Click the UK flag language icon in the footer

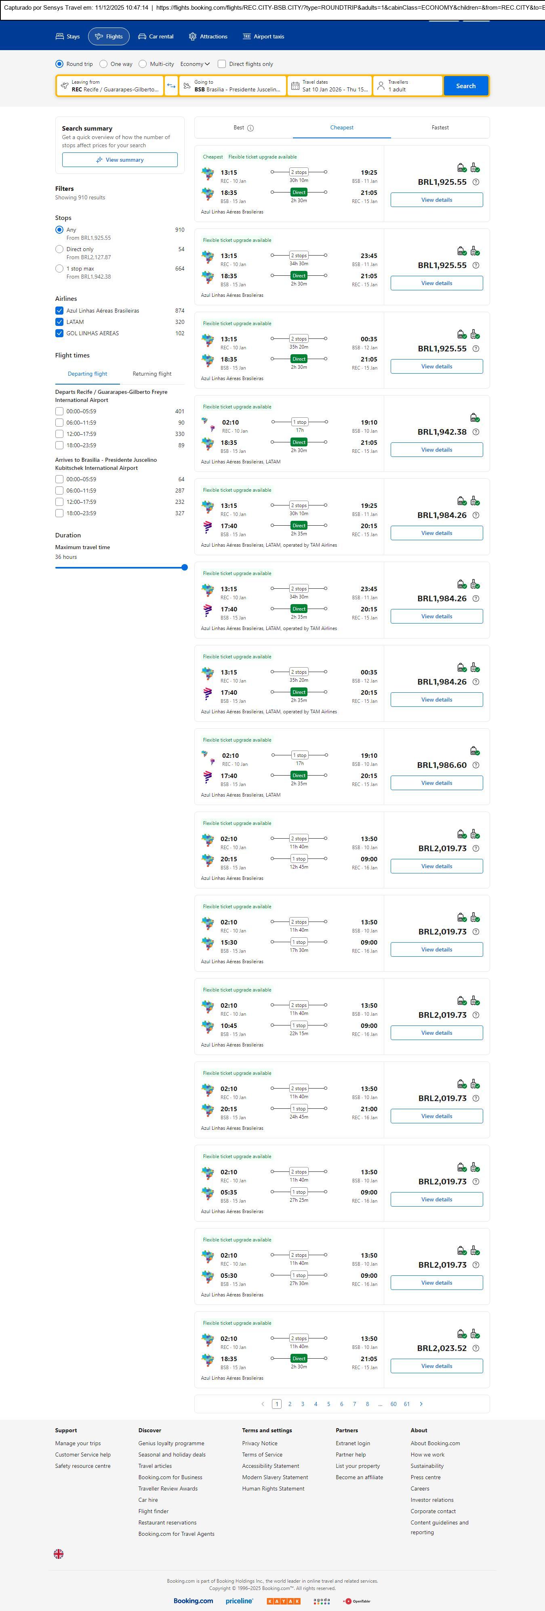[59, 1554]
